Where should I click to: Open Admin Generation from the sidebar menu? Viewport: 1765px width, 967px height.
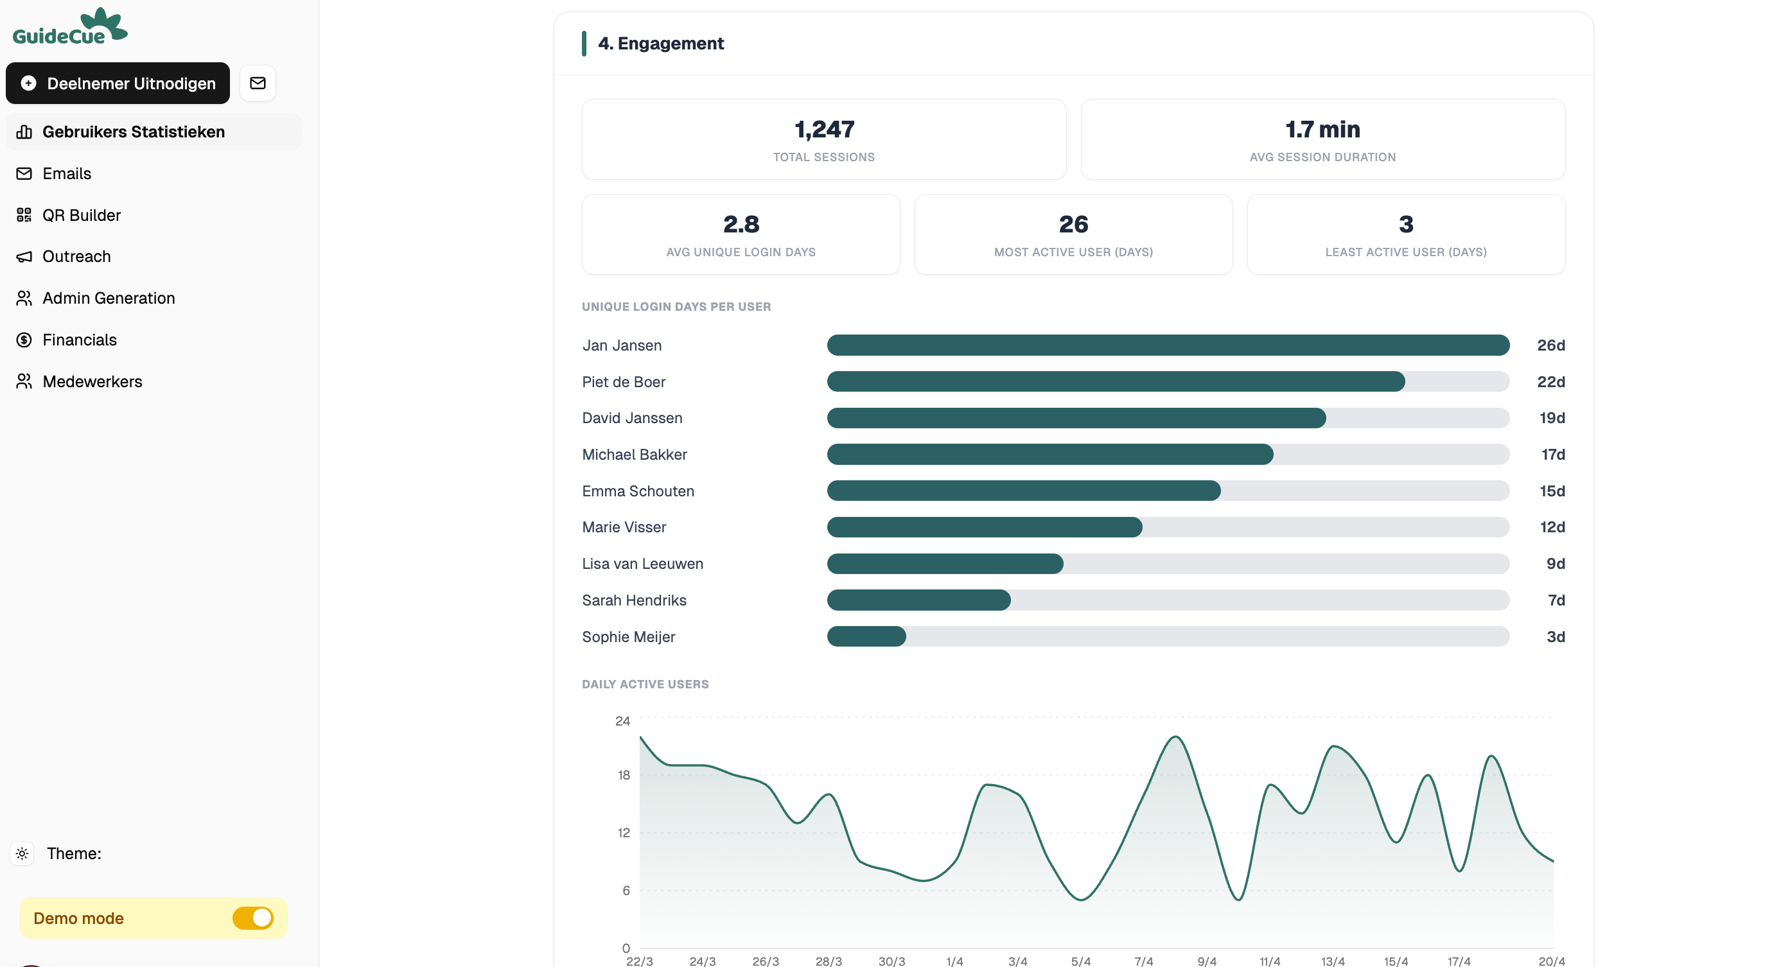click(109, 298)
